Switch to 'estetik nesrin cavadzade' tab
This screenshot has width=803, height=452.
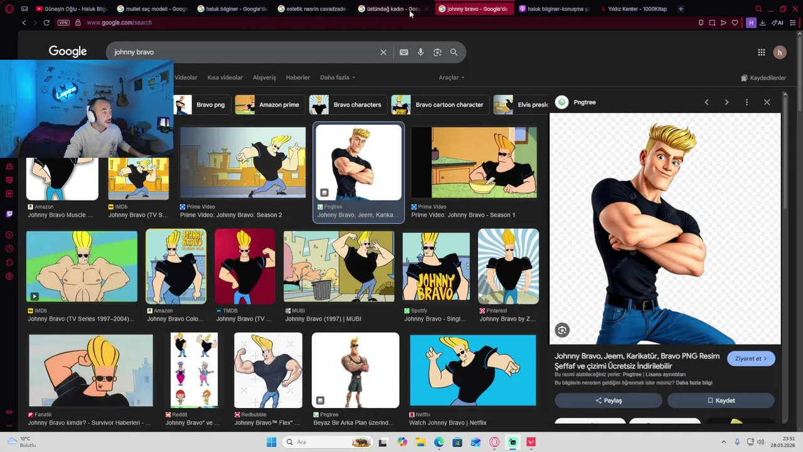[x=313, y=9]
